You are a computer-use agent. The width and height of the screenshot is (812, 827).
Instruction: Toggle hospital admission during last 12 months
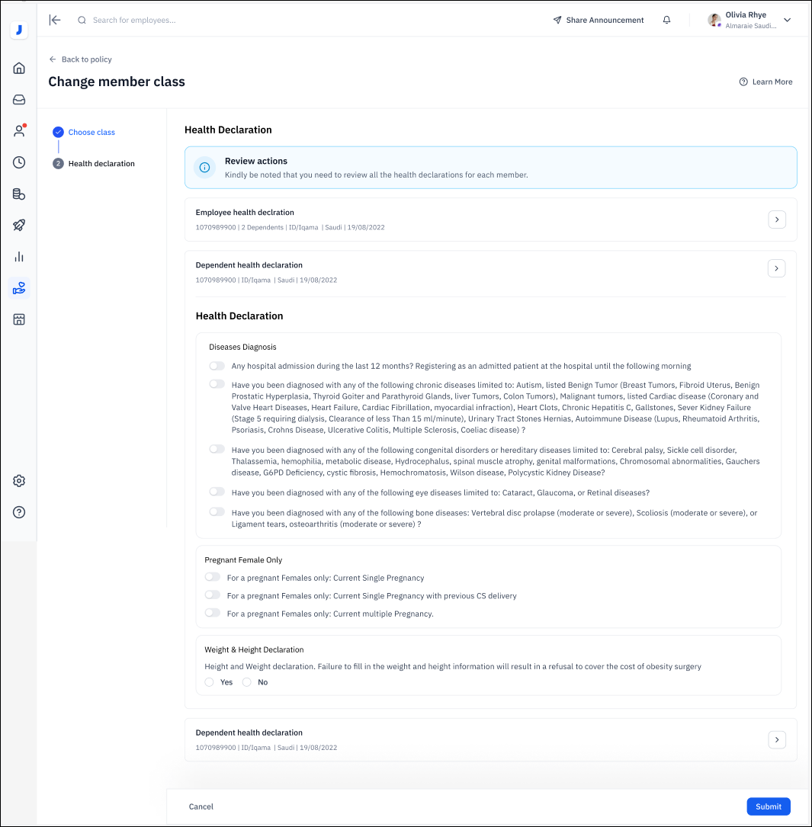(x=217, y=366)
